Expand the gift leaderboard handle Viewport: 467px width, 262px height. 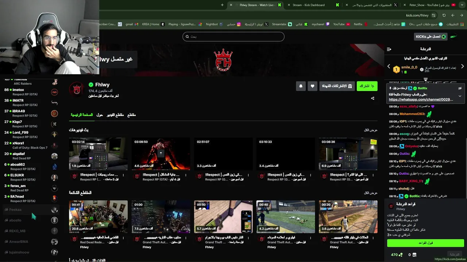coord(425,79)
